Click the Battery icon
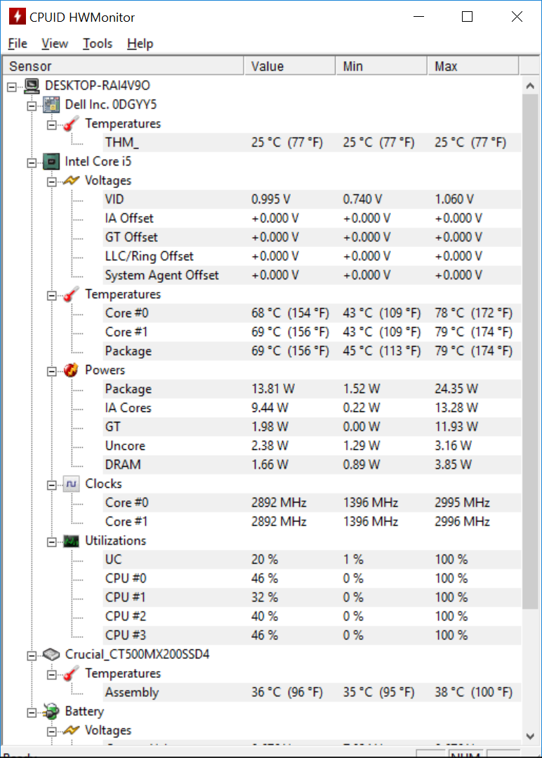The height and width of the screenshot is (758, 542). 51,712
